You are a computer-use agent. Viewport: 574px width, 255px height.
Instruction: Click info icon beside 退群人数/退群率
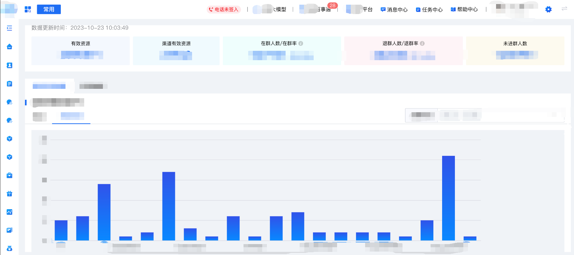coord(422,43)
